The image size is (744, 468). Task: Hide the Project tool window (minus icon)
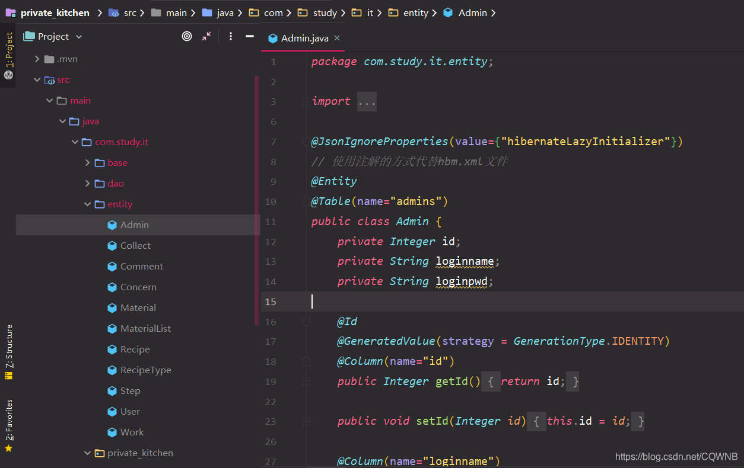click(250, 36)
